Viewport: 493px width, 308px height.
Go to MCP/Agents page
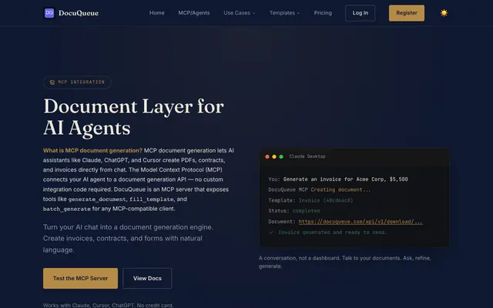coord(194,13)
